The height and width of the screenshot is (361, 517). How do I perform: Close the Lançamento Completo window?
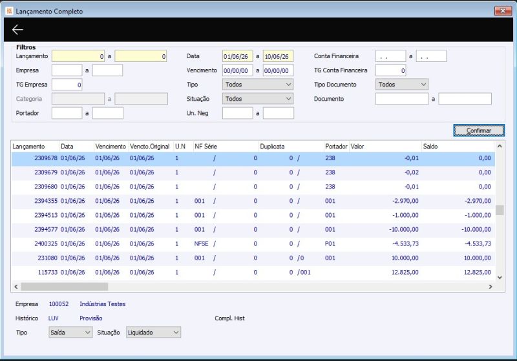click(x=503, y=11)
